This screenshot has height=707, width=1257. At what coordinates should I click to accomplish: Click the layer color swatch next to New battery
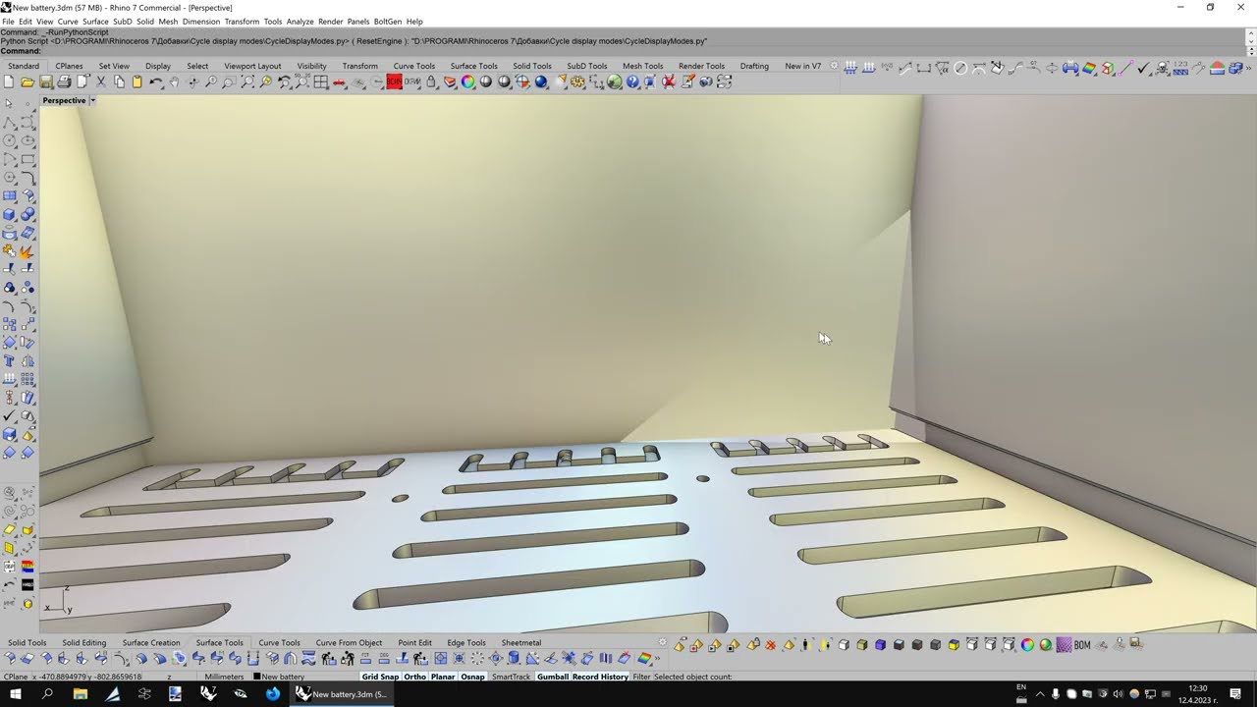click(x=257, y=677)
